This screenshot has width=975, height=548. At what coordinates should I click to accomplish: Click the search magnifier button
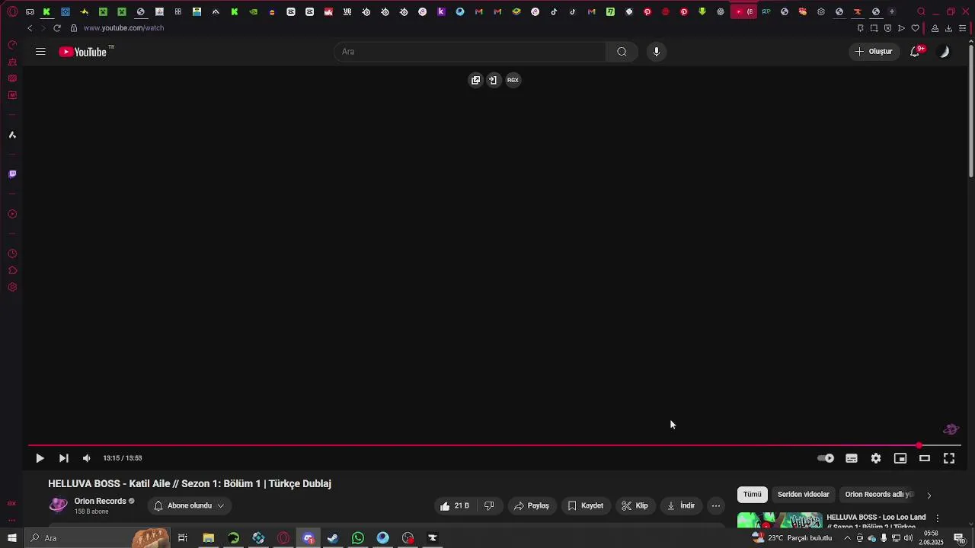[x=622, y=52]
